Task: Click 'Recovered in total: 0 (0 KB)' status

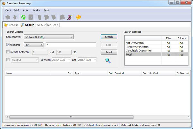Action: tap(63, 125)
